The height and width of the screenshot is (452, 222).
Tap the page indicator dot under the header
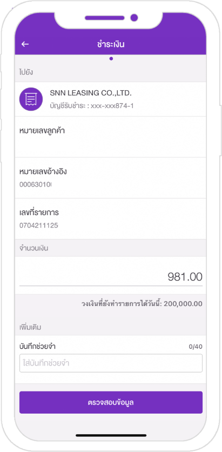[111, 59]
